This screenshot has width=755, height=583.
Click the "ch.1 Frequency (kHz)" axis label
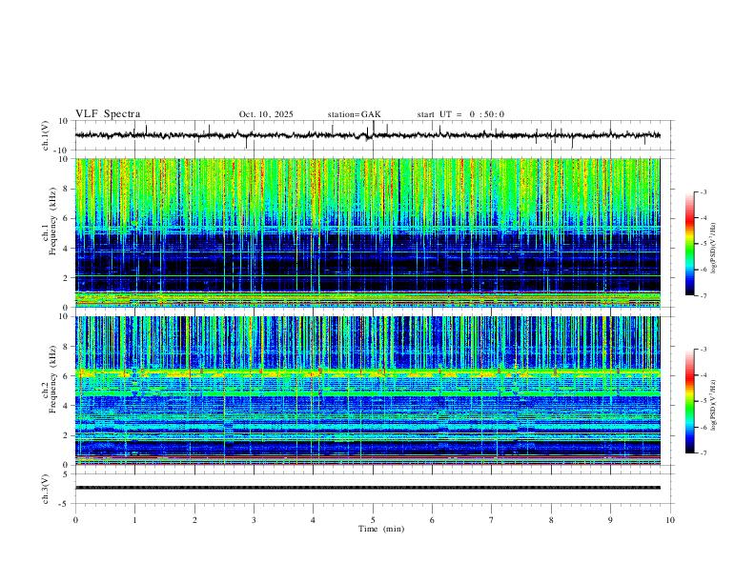(49, 219)
